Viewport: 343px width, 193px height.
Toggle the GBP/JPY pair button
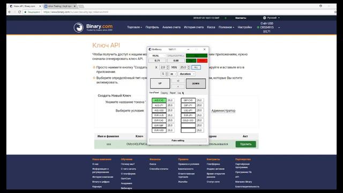[188, 105]
